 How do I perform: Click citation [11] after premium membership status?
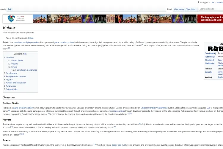115,127
